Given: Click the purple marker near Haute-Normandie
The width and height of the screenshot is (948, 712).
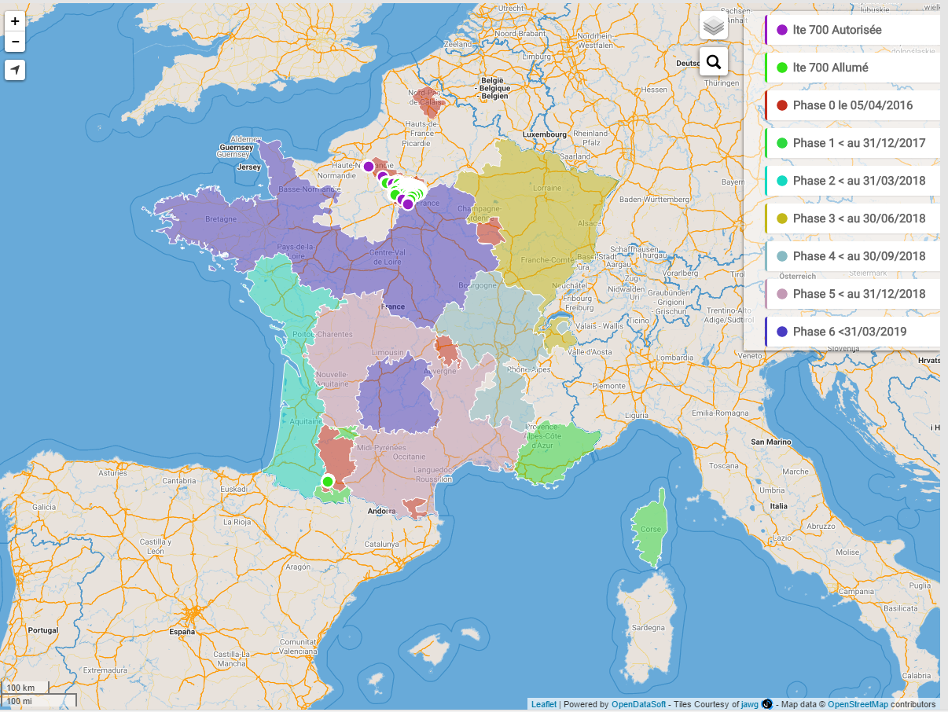Looking at the screenshot, I should (x=369, y=166).
